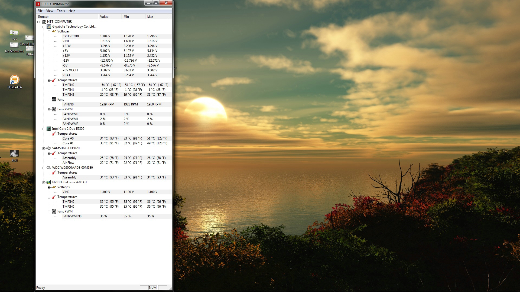The image size is (520, 292).
Task: Click the motherboard Voltages lightning icon
Action: tap(54, 31)
